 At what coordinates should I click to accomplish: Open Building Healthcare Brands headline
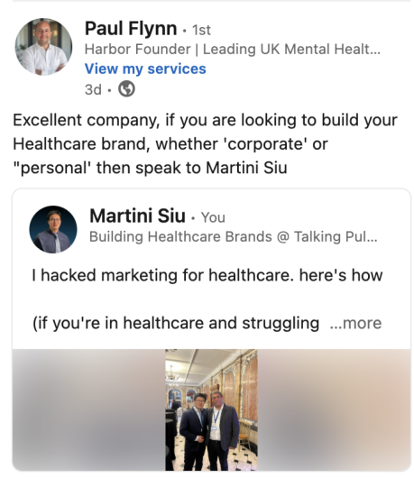[x=234, y=236]
